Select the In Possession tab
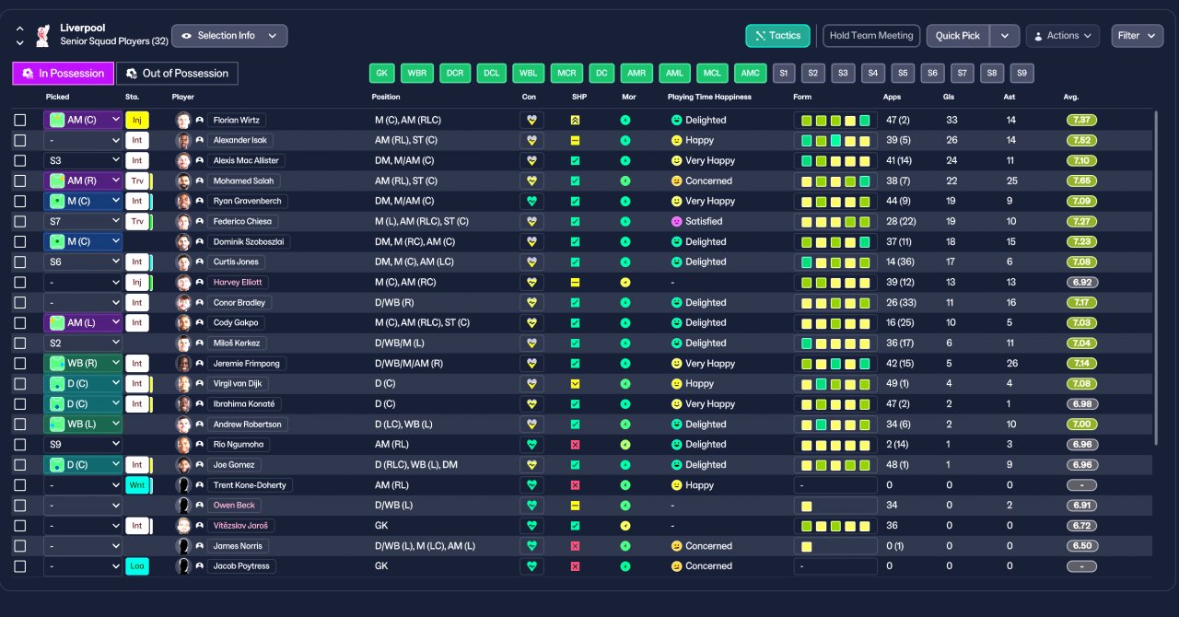Viewport: 1179px width, 617px height. [x=64, y=74]
